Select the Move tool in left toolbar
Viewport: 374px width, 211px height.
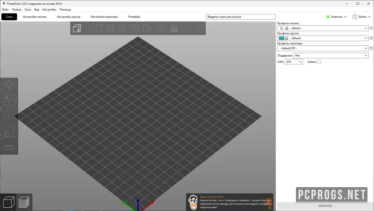[x=9, y=85]
